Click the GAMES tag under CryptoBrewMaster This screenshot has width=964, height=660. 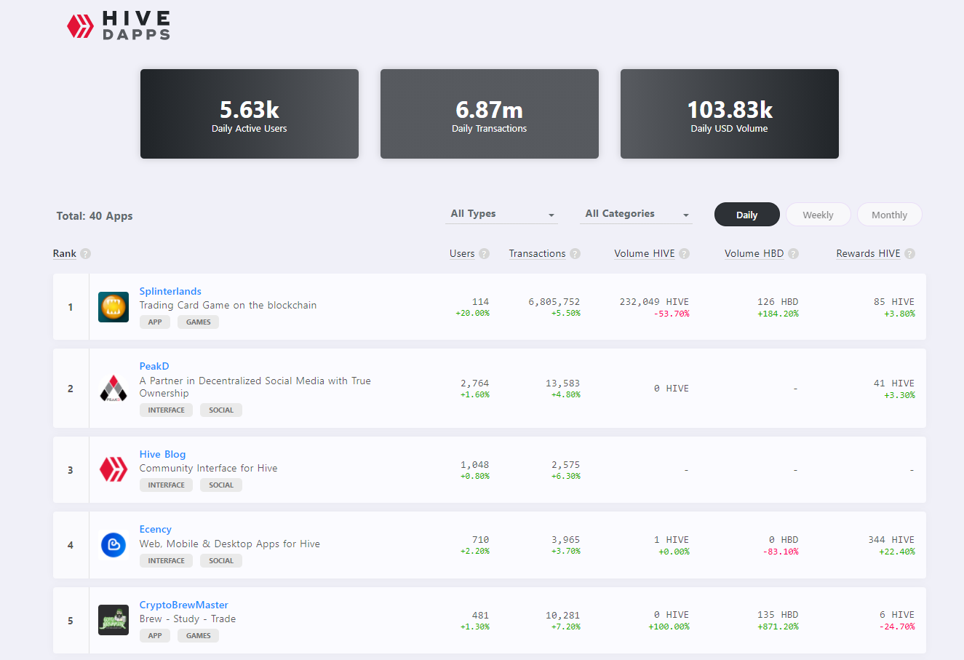pos(198,636)
